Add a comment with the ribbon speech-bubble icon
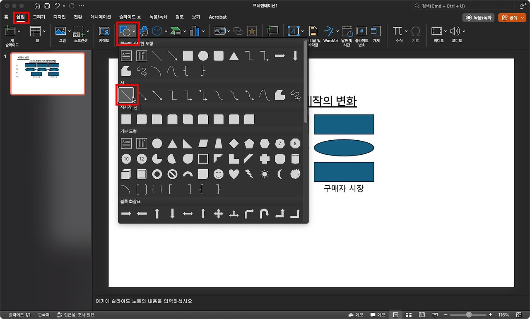Screen dimensions: 530x319 click(272, 31)
